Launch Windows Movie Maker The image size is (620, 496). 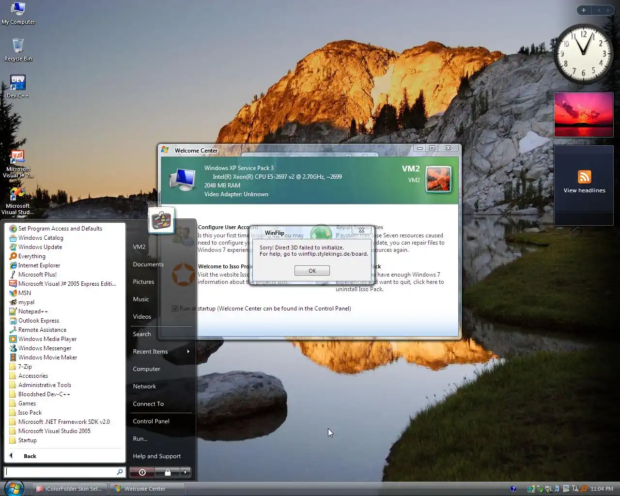(47, 357)
